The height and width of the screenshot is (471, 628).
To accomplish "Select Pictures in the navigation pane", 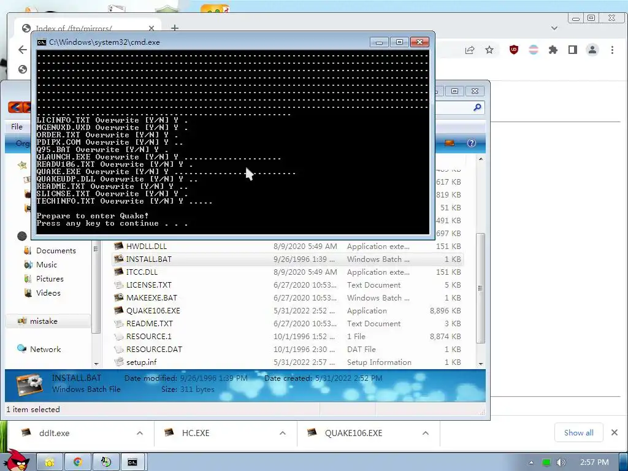I will tap(50, 279).
